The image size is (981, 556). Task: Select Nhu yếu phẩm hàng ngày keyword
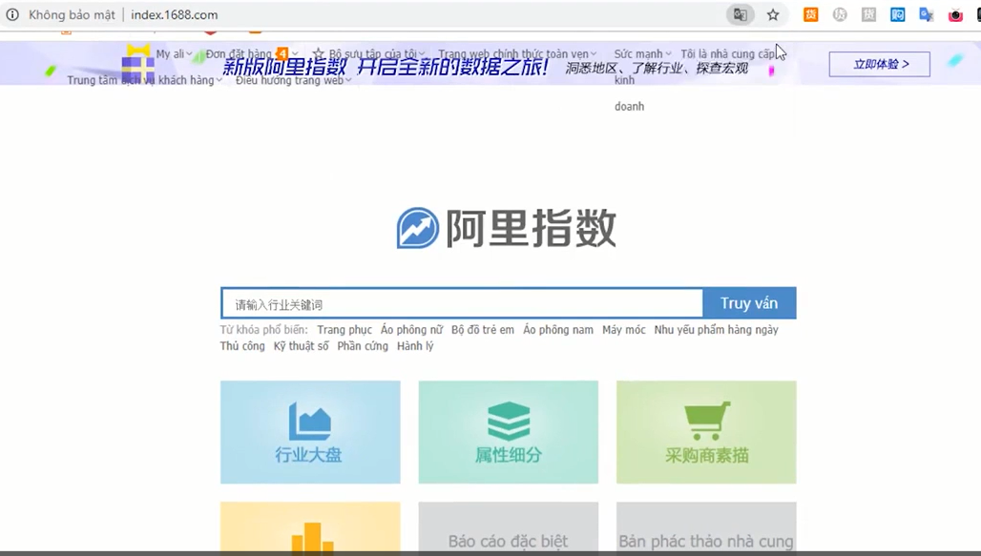click(x=717, y=330)
